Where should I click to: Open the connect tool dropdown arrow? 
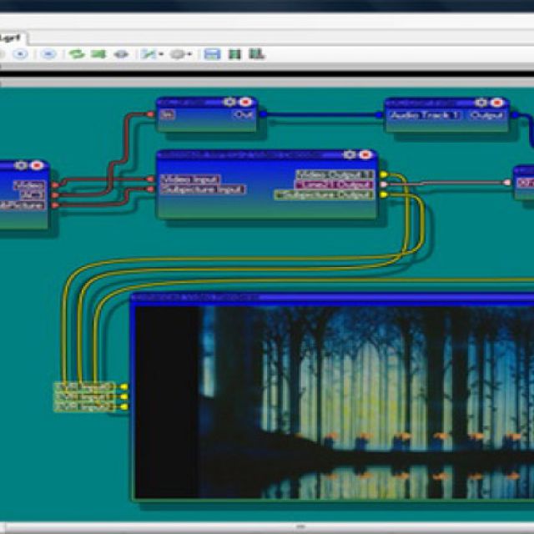click(162, 54)
